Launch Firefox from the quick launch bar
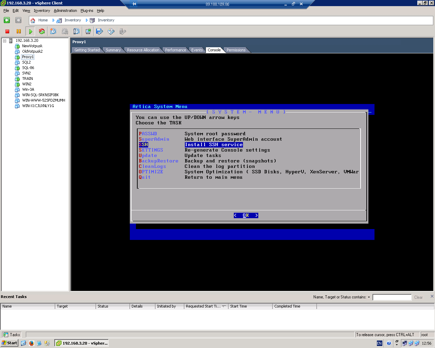This screenshot has height=348, width=435. (x=32, y=343)
